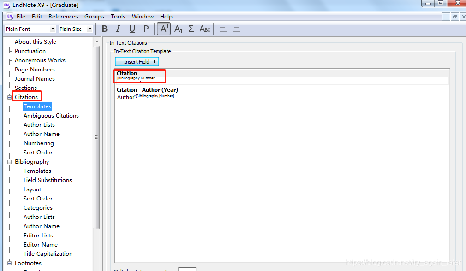Select Editor Name tree item
Screen dimensions: 466x271
[x=41, y=245]
